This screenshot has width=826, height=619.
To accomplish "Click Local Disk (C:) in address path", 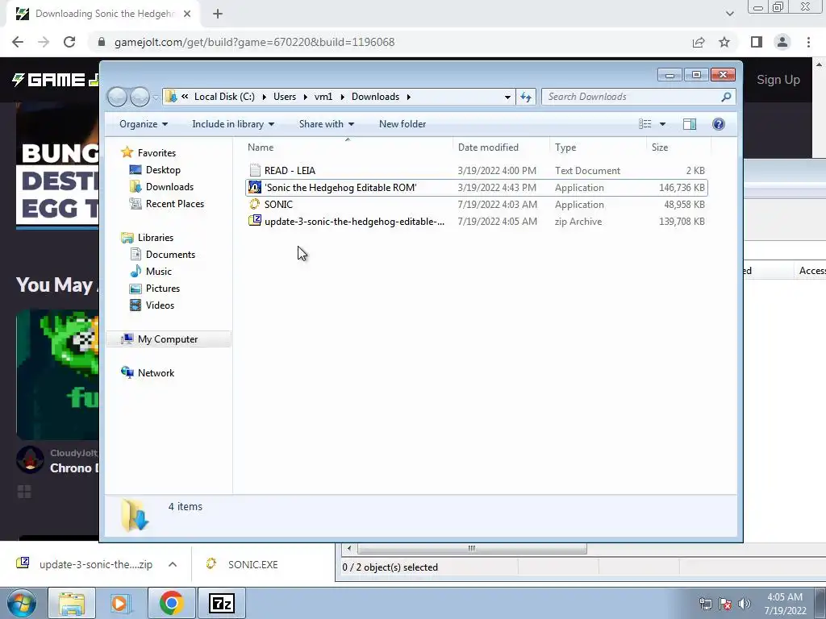I will pyautogui.click(x=224, y=97).
